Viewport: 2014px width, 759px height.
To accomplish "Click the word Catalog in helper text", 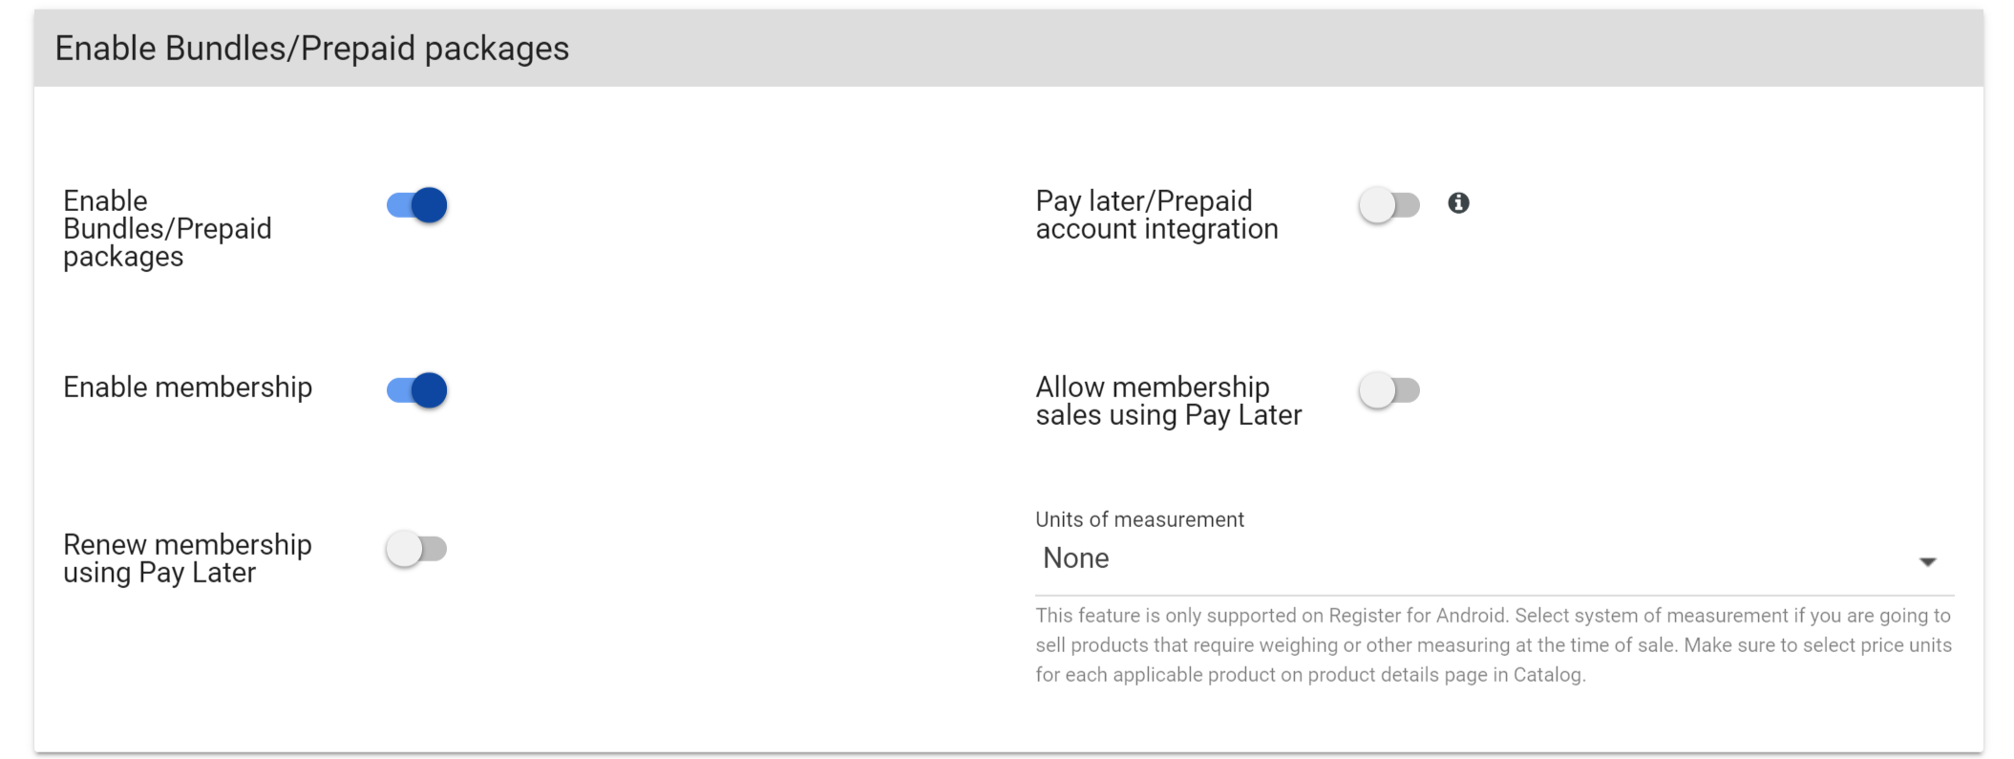I will pyautogui.click(x=1547, y=675).
